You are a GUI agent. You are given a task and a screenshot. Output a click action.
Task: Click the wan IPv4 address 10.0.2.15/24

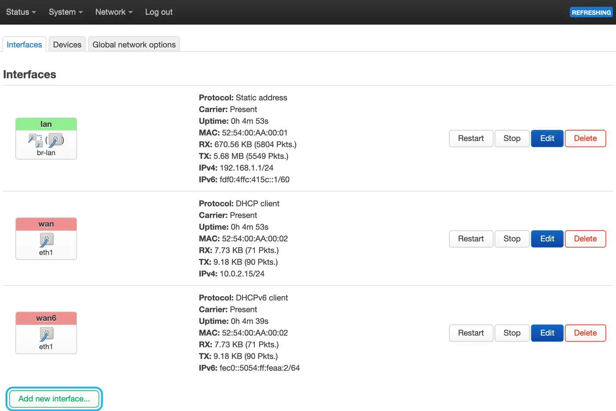coord(242,274)
